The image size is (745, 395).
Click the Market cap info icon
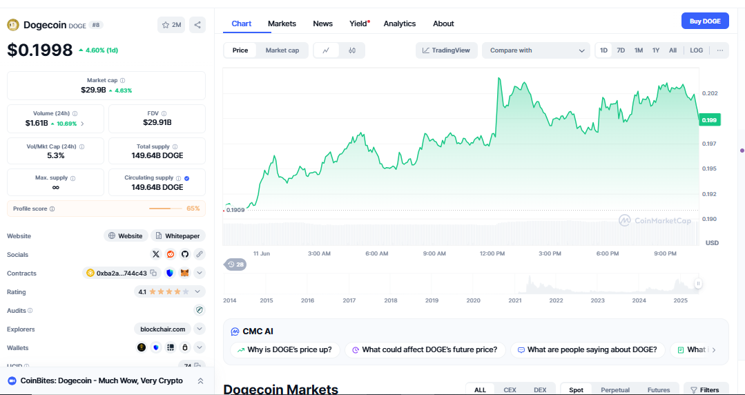(x=123, y=81)
